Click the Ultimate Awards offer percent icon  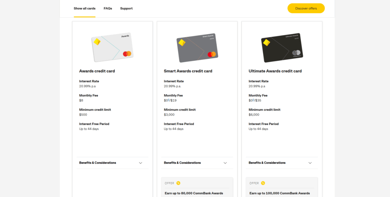(x=263, y=183)
